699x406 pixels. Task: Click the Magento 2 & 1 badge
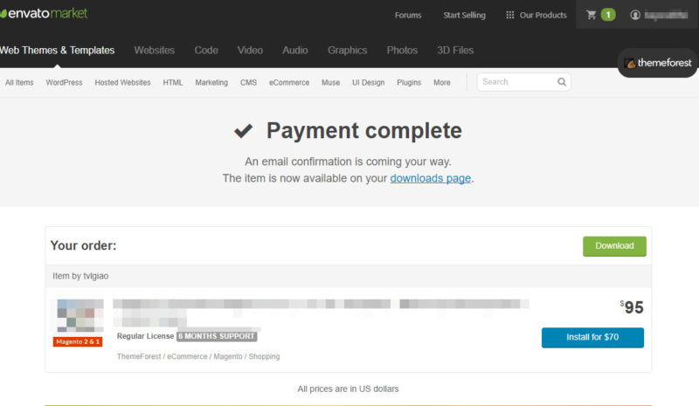coord(78,341)
